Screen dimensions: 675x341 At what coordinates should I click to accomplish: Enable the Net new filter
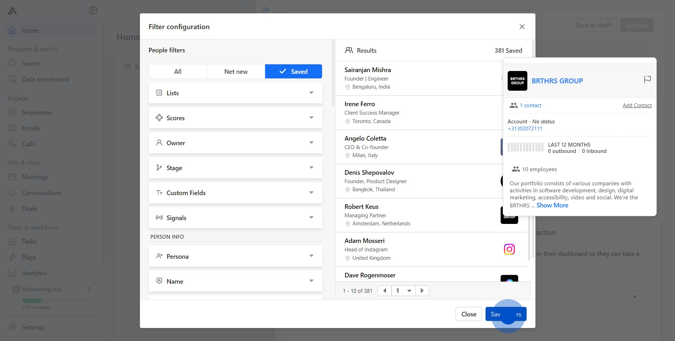point(236,71)
